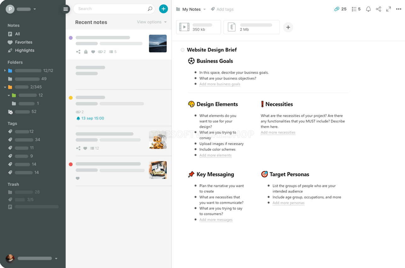Collapse the orange folder with count 2/345
Image resolution: width=405 pixels, height=268 pixels.
[x=5, y=87]
